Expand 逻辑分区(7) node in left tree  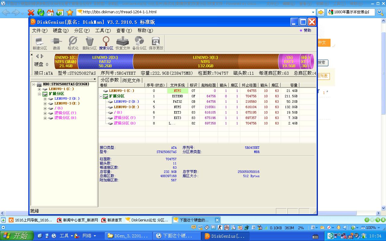point(45,113)
